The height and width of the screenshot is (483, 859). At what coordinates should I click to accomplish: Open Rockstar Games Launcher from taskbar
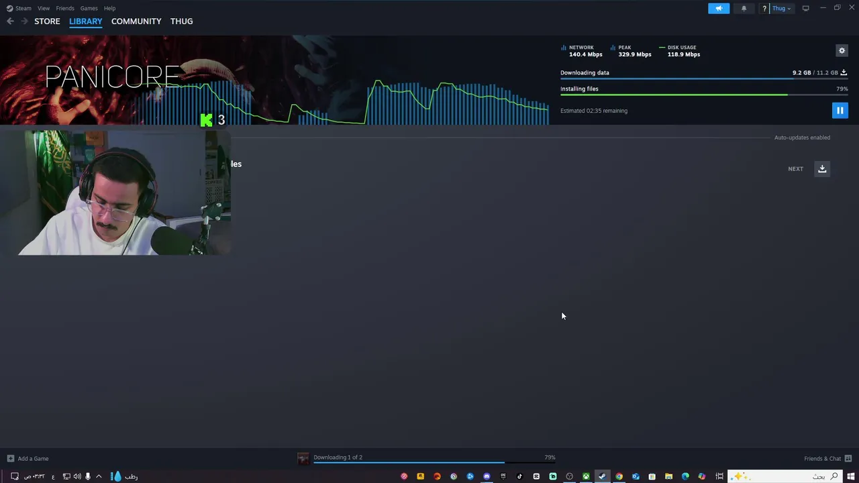[x=420, y=476]
